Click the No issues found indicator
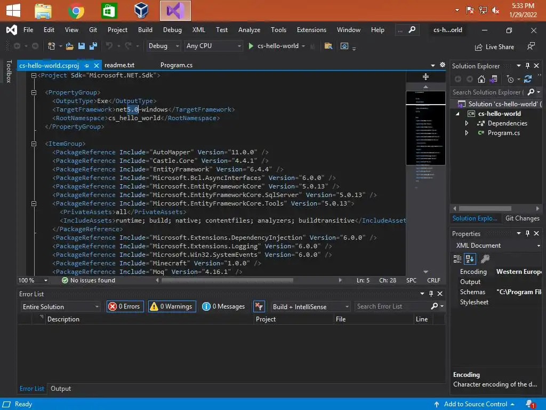Screen dimensions: 546x410 coord(89,280)
